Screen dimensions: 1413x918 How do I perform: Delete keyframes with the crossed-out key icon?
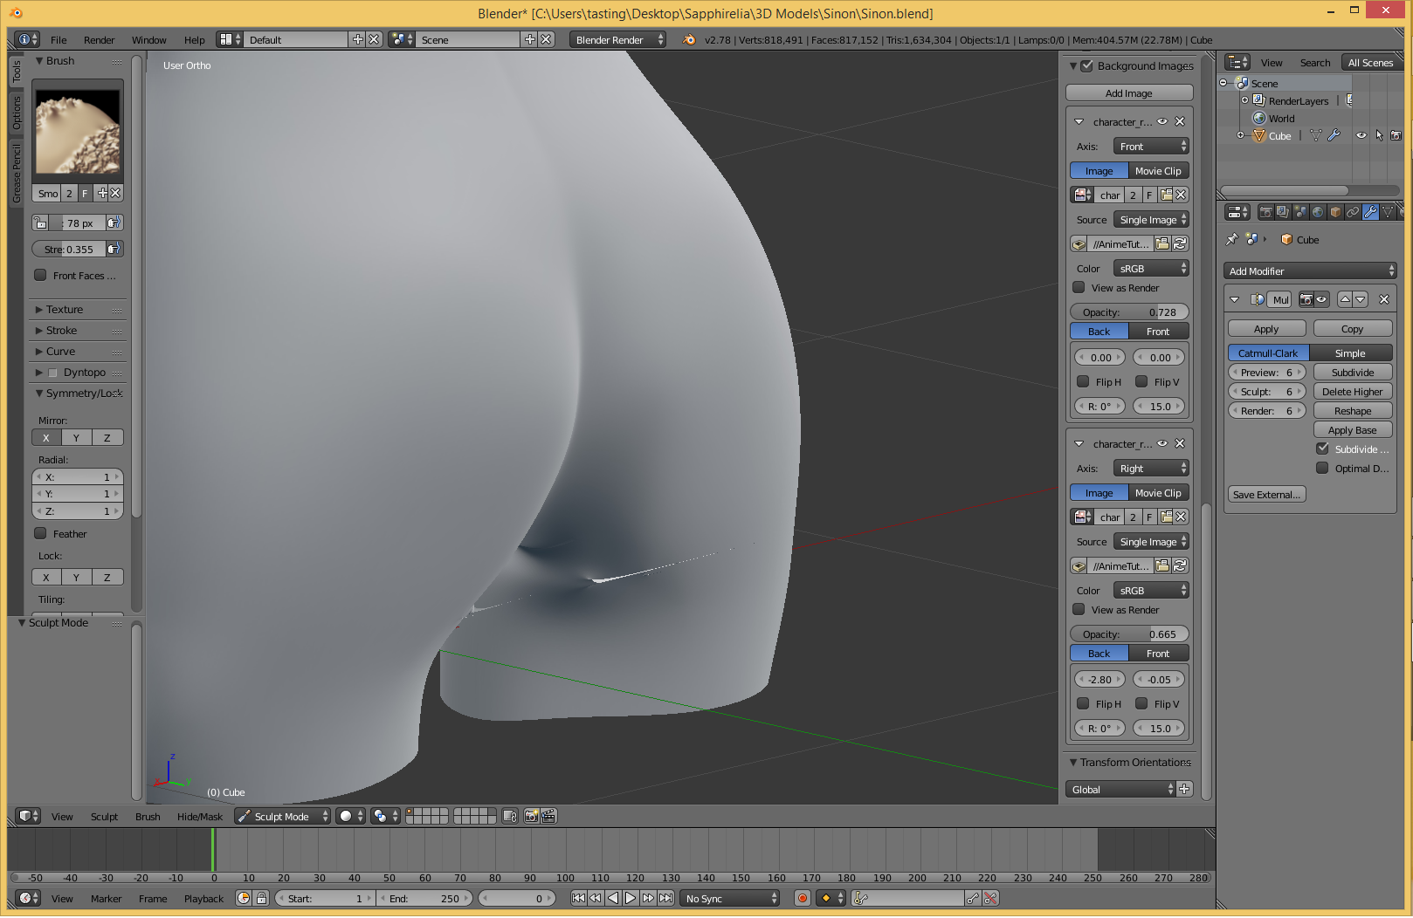pyautogui.click(x=990, y=898)
